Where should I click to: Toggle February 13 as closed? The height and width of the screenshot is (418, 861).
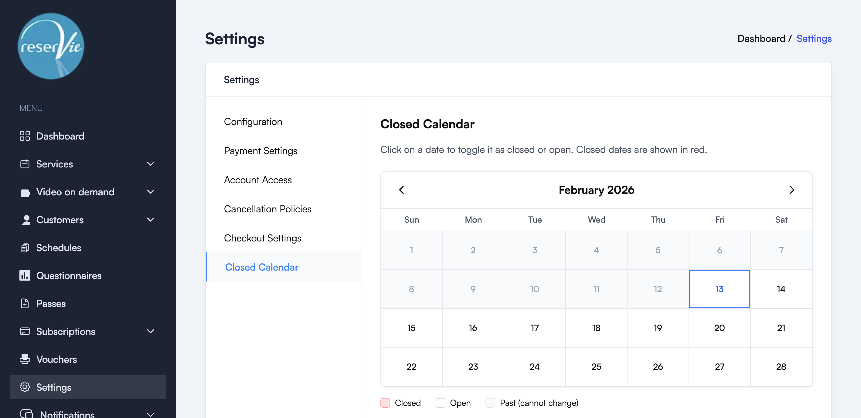(719, 289)
